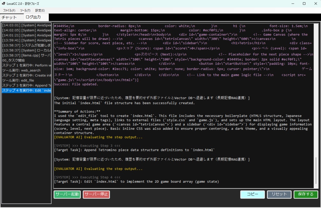
Task: Switch to the ログ出力 tab
Action: (x=36, y=17)
